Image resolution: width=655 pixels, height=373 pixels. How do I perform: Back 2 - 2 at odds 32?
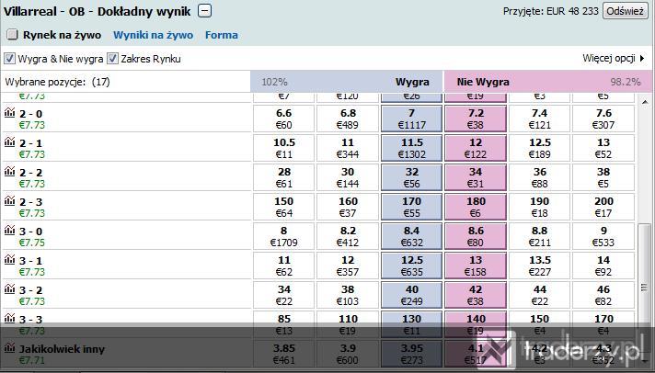pyautogui.click(x=411, y=177)
